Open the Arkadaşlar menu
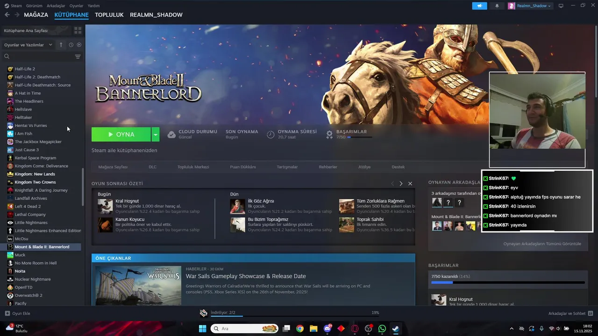The image size is (598, 336). point(56,6)
